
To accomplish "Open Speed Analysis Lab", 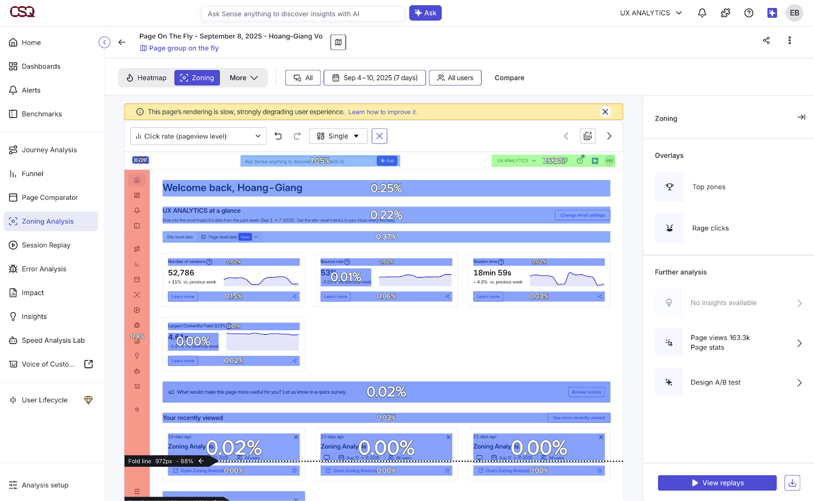I will [x=51, y=341].
